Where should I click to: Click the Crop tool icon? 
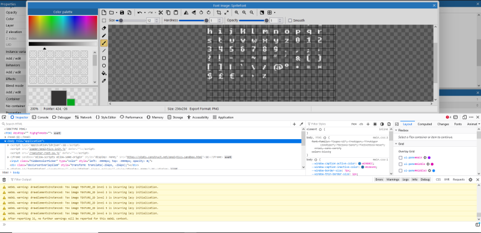pos(219,13)
